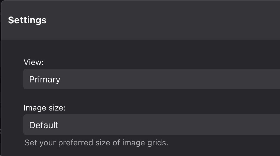This screenshot has height=156, width=280.
Task: Focus the View combo box field
Action: click(152, 79)
